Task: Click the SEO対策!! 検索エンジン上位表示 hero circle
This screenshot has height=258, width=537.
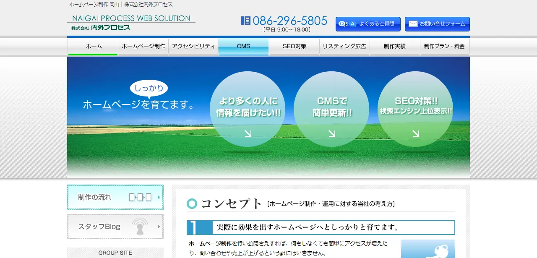Action: 415,109
